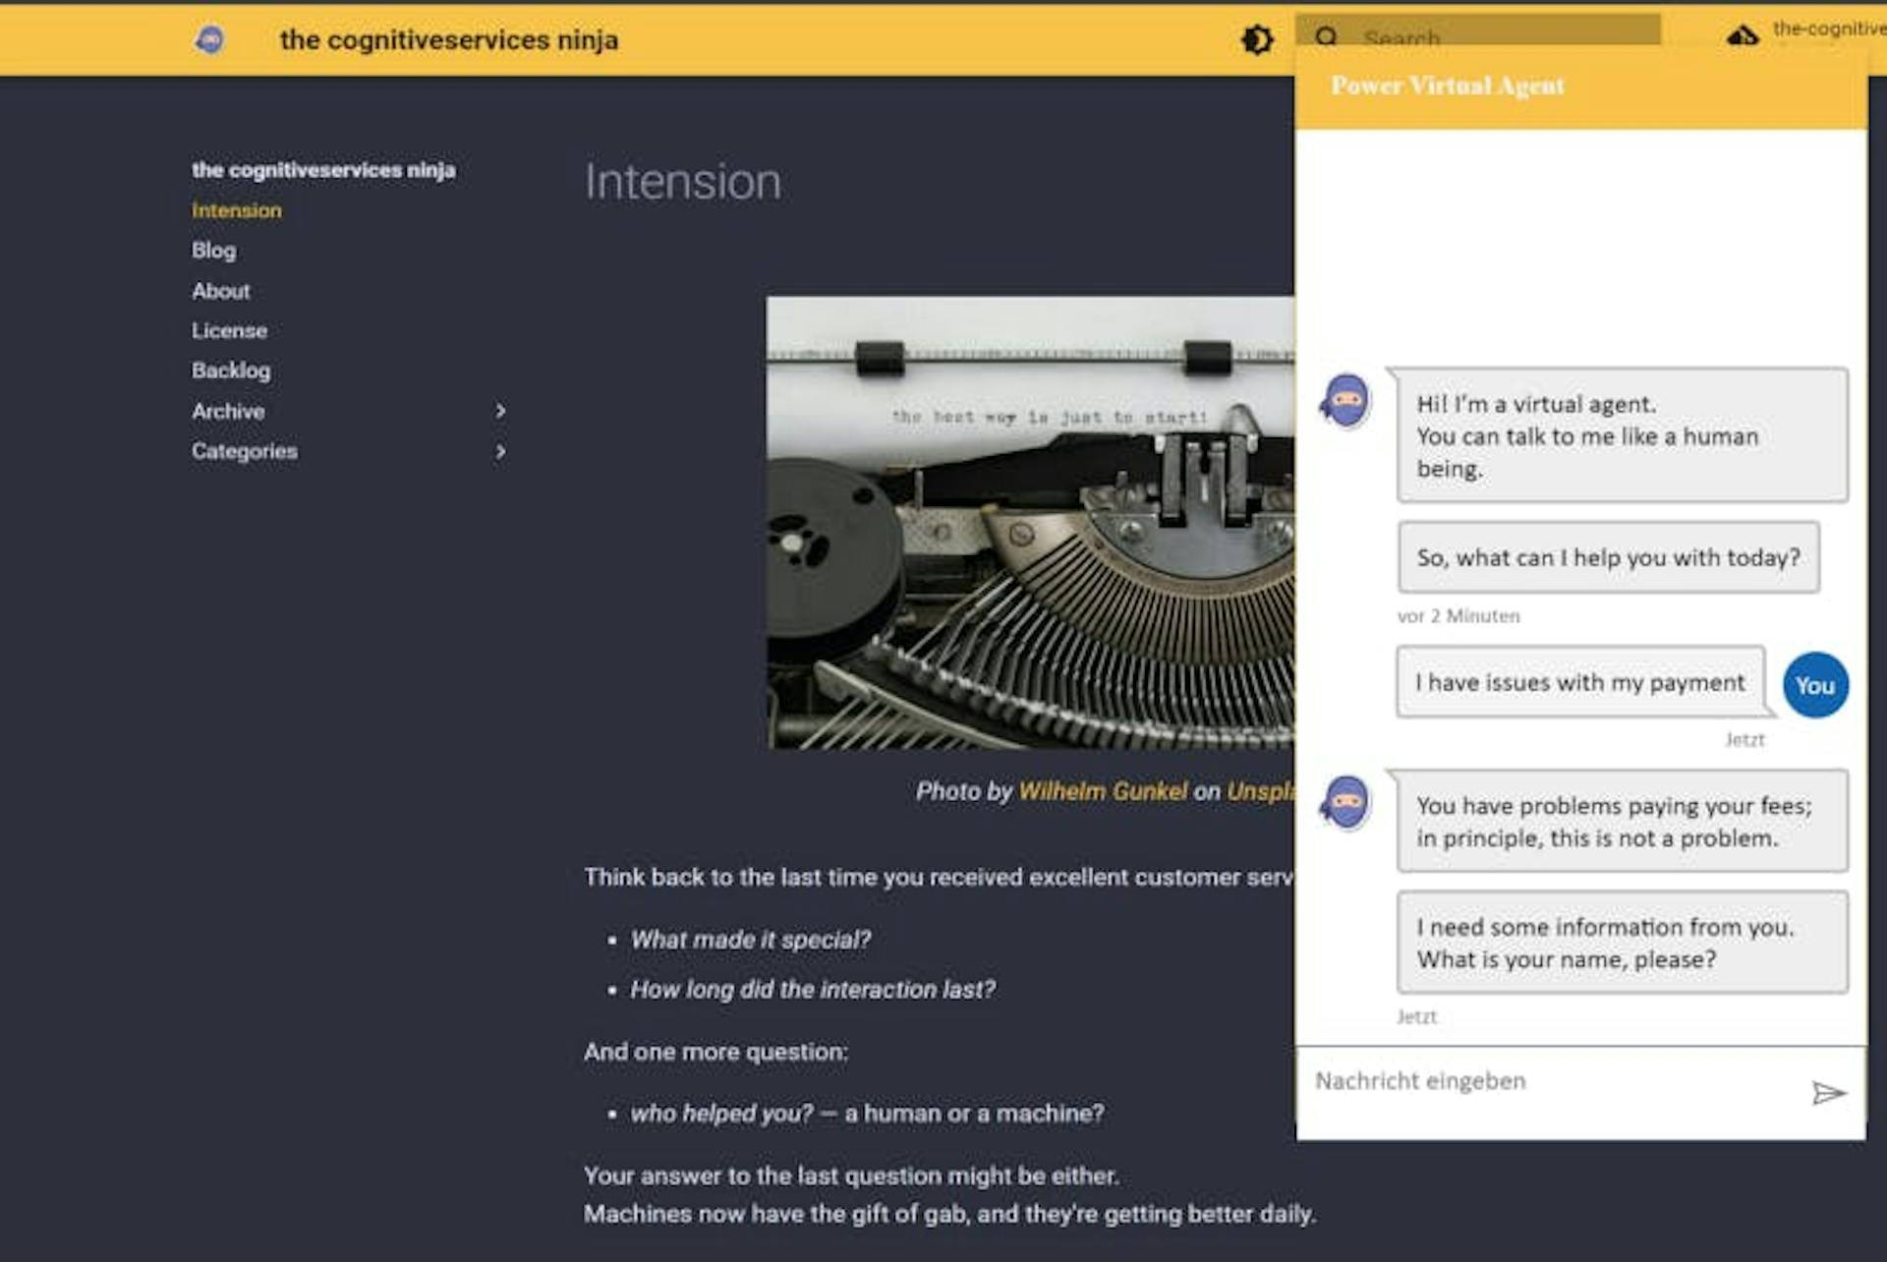The width and height of the screenshot is (1887, 1262).
Task: Expand the Categories navigation section
Action: pyautogui.click(x=501, y=451)
